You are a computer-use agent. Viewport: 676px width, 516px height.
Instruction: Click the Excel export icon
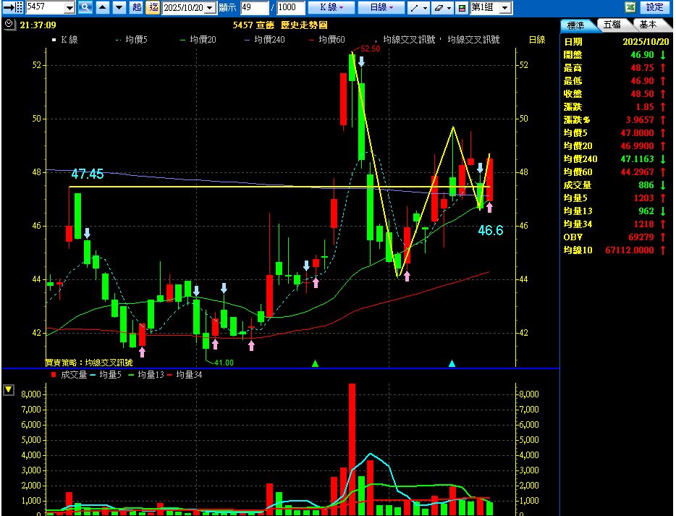[630, 7]
